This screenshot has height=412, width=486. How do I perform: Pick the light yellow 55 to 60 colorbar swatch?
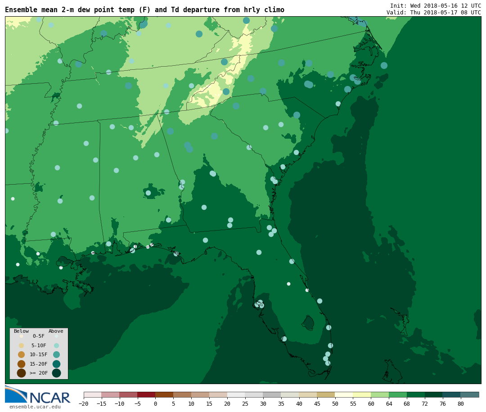tap(362, 395)
